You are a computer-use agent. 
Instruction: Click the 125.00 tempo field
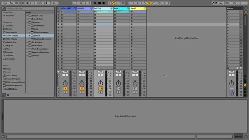pyautogui.click(x=18, y=3)
